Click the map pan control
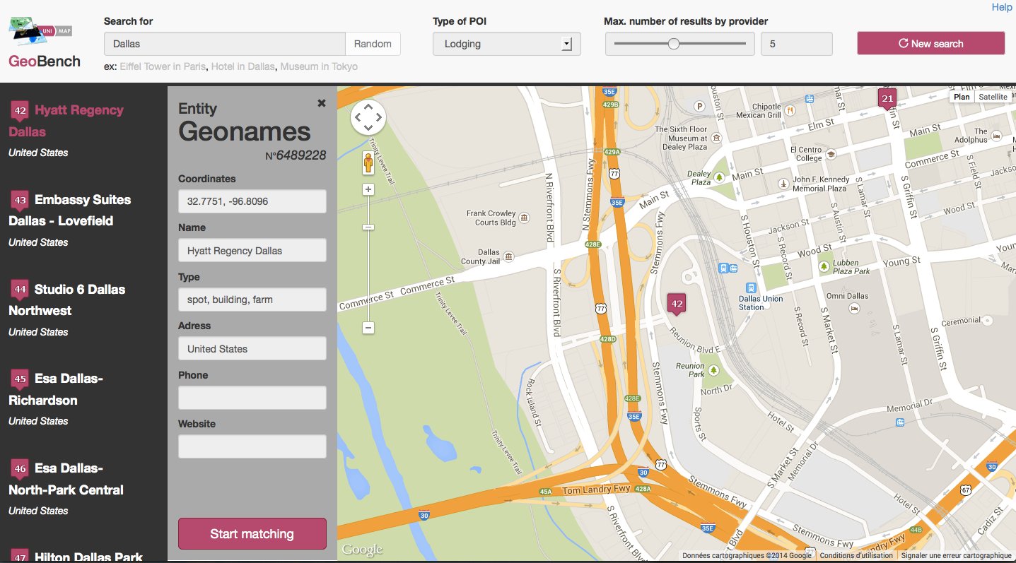Image resolution: width=1016 pixels, height=563 pixels. tap(368, 117)
